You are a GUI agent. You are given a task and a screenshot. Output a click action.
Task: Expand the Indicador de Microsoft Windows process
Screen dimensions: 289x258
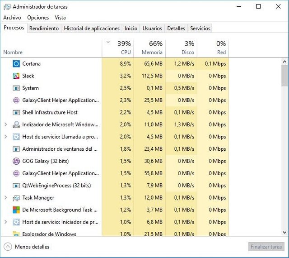click(5, 124)
